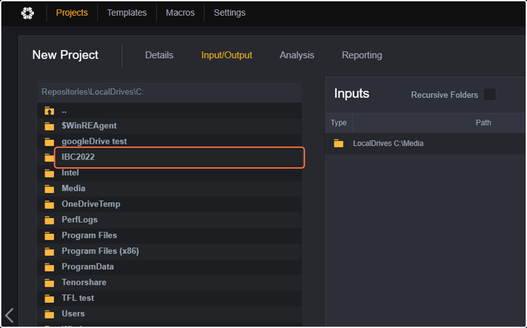Select the Media folder name
Screen dimensions: 527x328
[73, 188]
